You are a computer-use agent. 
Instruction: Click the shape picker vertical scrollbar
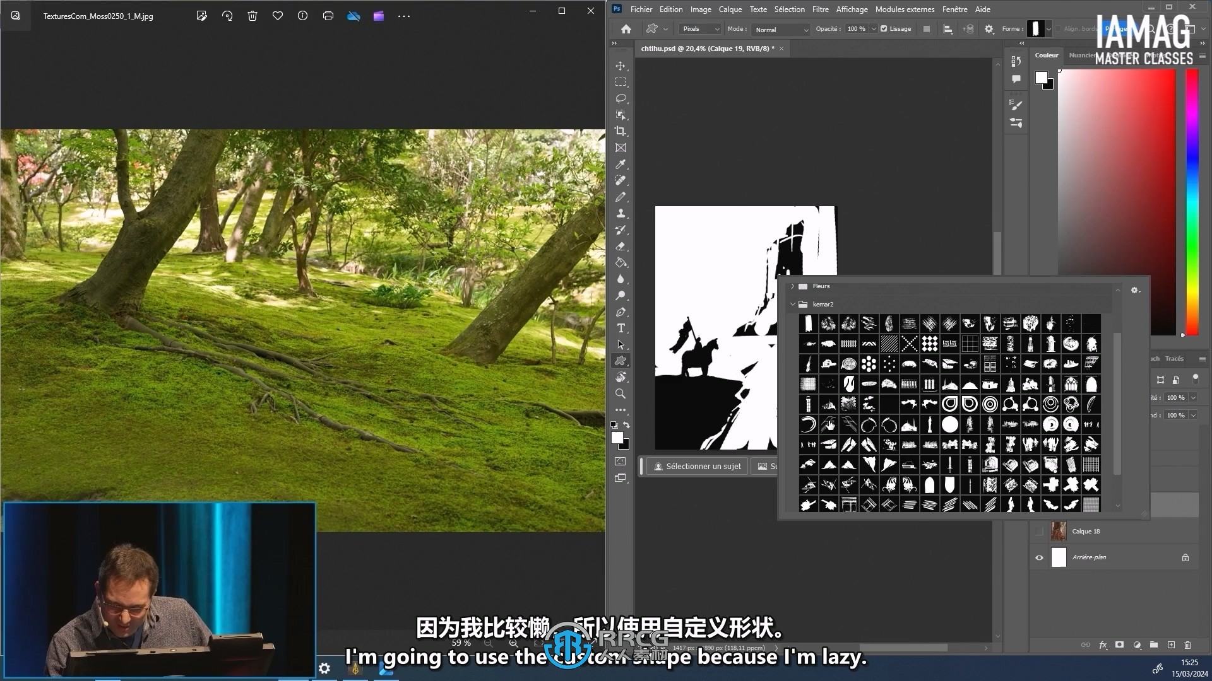(x=1117, y=404)
